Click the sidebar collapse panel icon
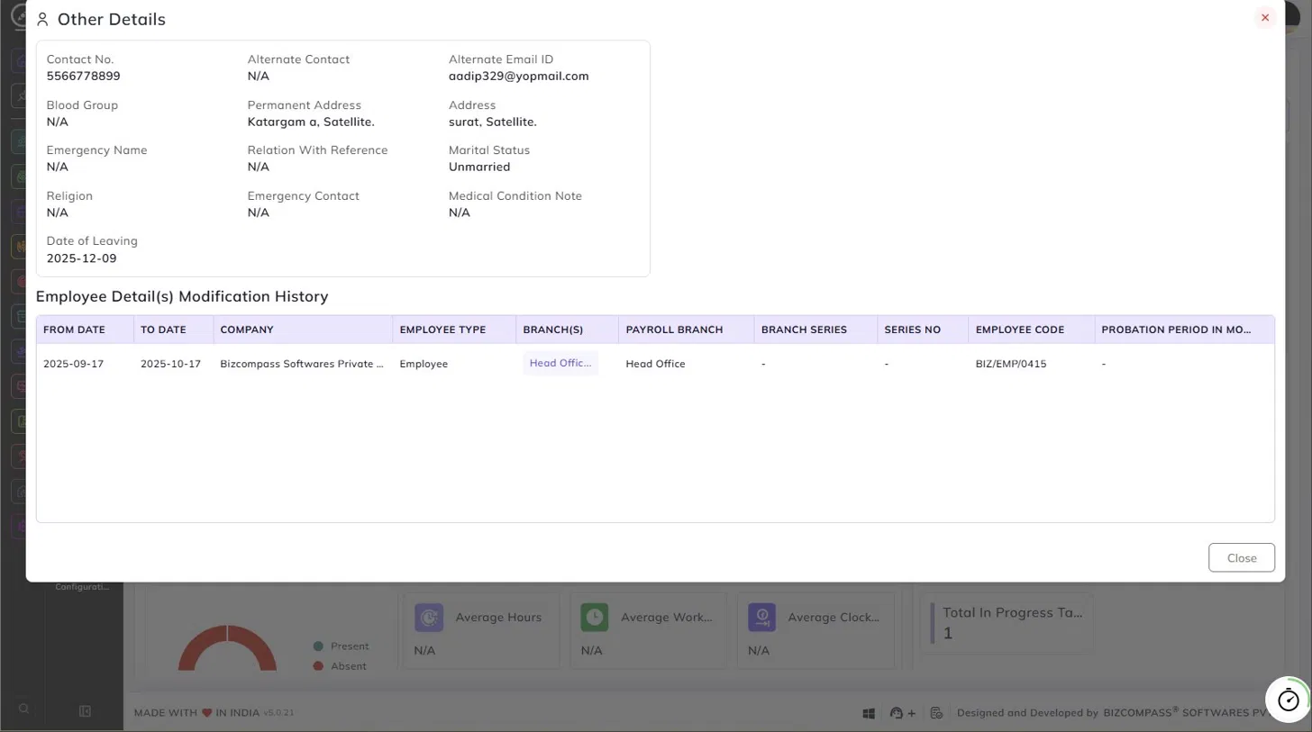 (85, 710)
